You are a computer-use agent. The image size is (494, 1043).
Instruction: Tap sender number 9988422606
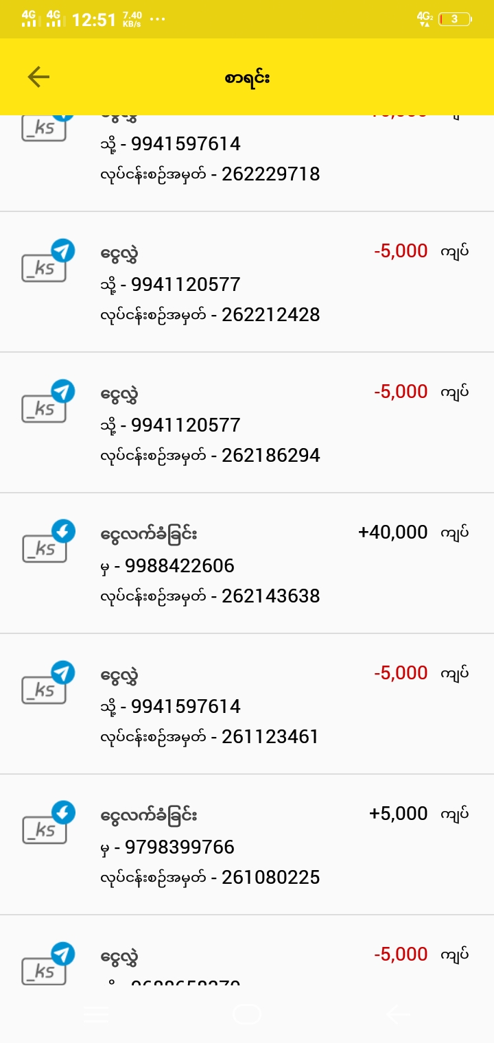(x=180, y=566)
